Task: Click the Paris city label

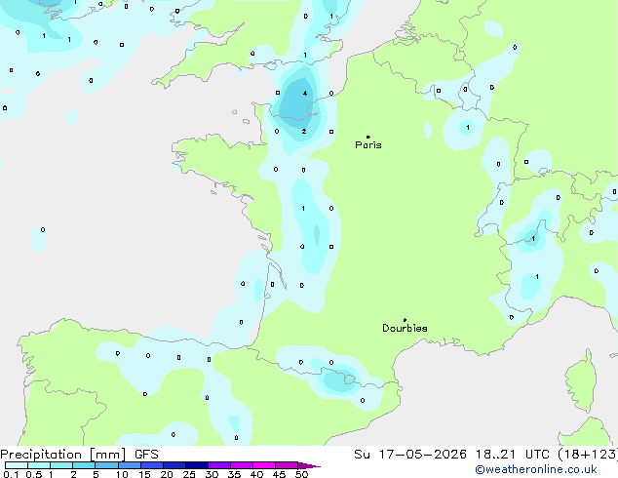Action: [368, 145]
